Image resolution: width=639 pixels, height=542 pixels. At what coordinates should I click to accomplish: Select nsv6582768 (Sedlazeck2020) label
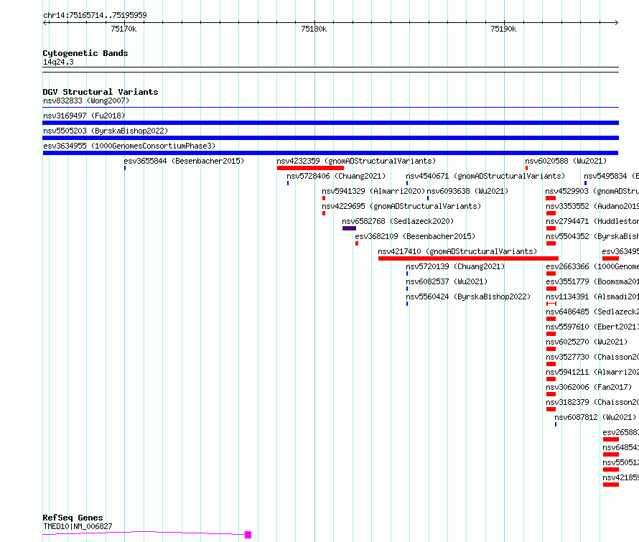(398, 221)
